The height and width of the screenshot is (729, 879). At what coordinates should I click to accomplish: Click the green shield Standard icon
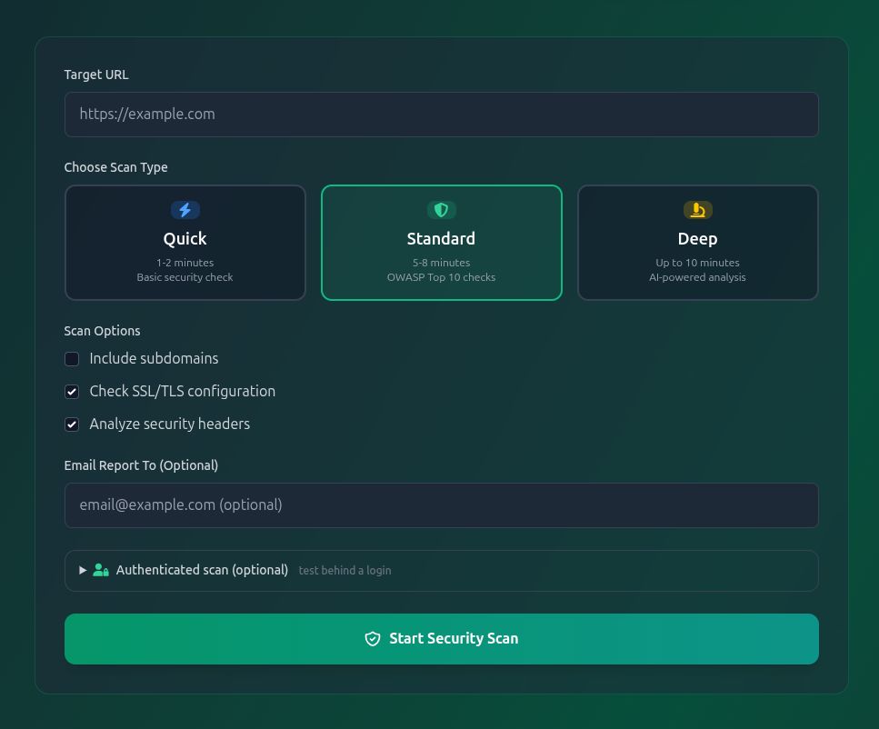click(441, 210)
